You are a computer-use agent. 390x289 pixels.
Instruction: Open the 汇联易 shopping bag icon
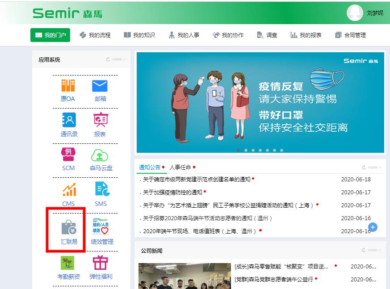pyautogui.click(x=69, y=227)
